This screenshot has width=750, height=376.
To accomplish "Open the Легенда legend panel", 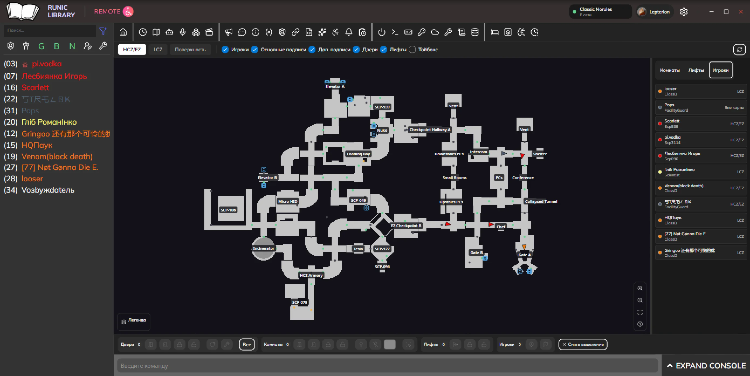I will [134, 322].
